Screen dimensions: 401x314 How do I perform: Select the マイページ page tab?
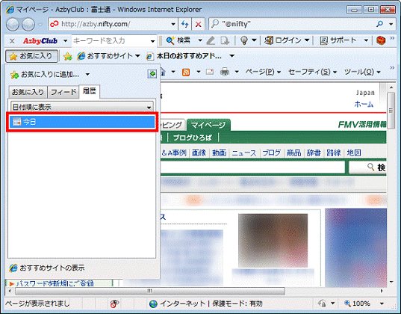coord(208,125)
